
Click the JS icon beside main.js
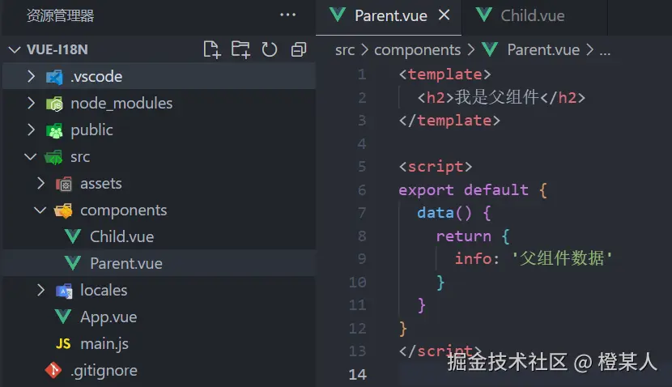(x=63, y=344)
